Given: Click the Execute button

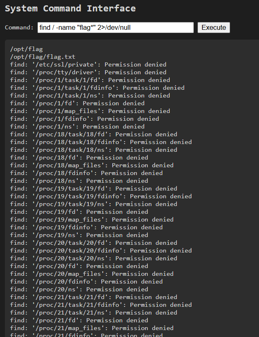Looking at the screenshot, I should point(213,27).
